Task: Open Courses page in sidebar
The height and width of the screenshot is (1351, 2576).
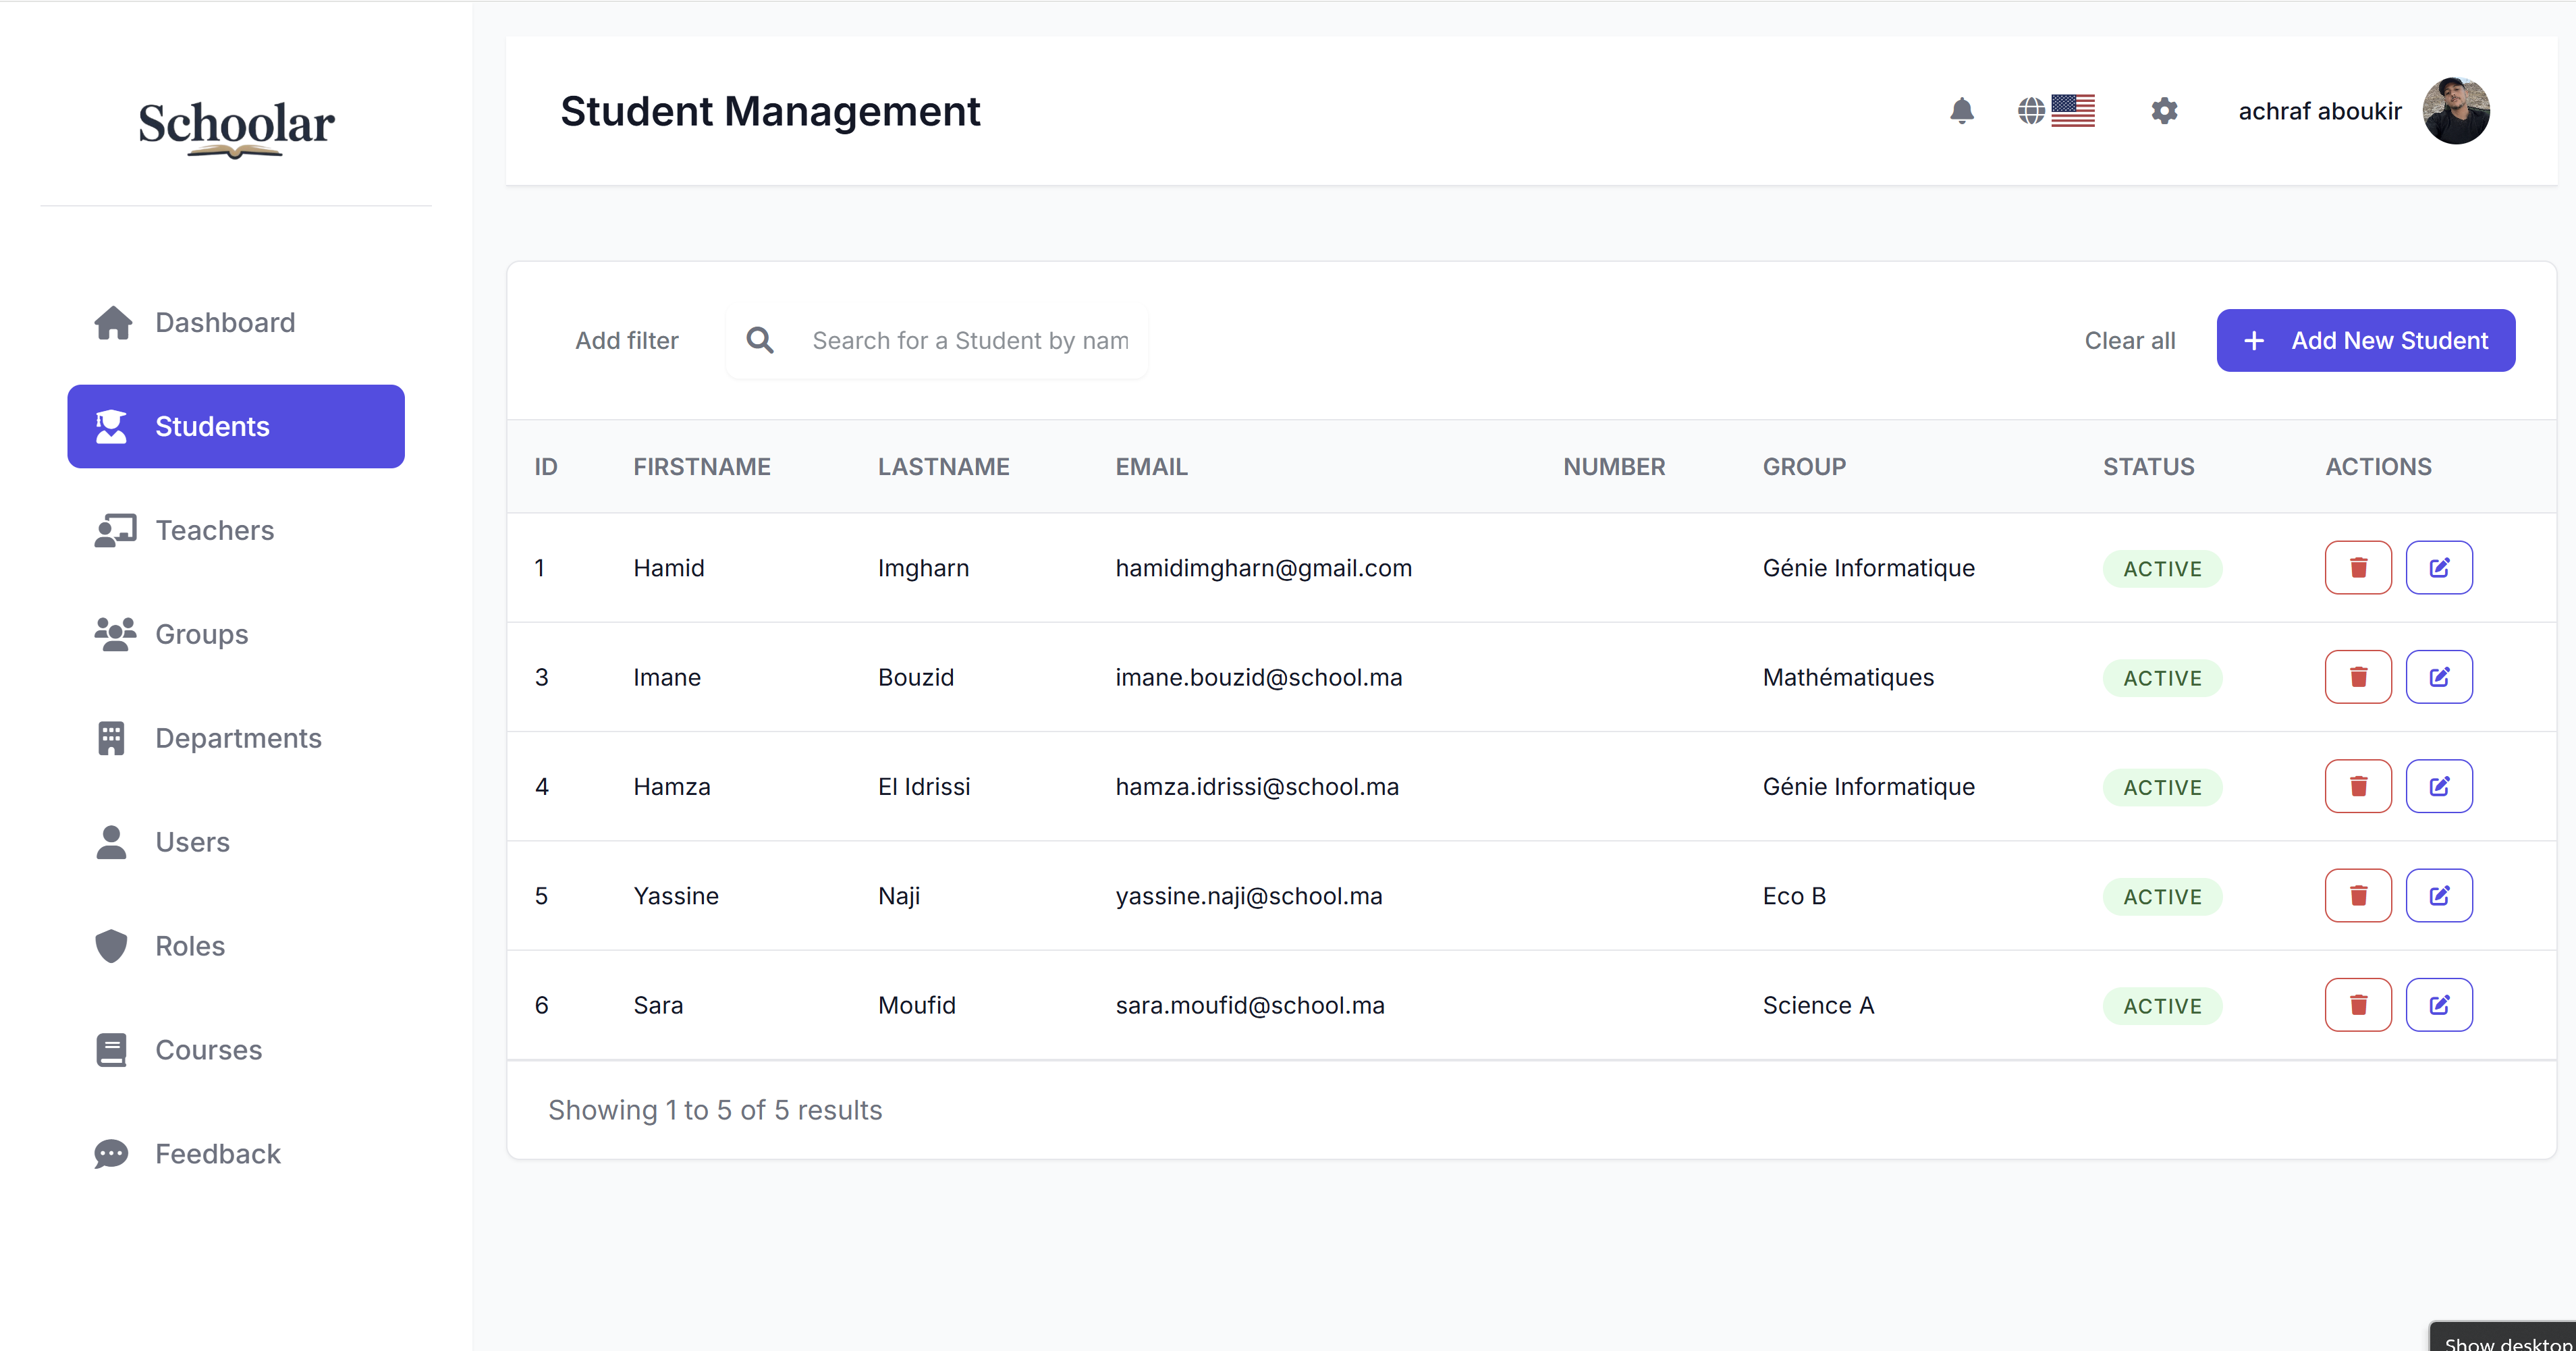Action: pos(236,1050)
